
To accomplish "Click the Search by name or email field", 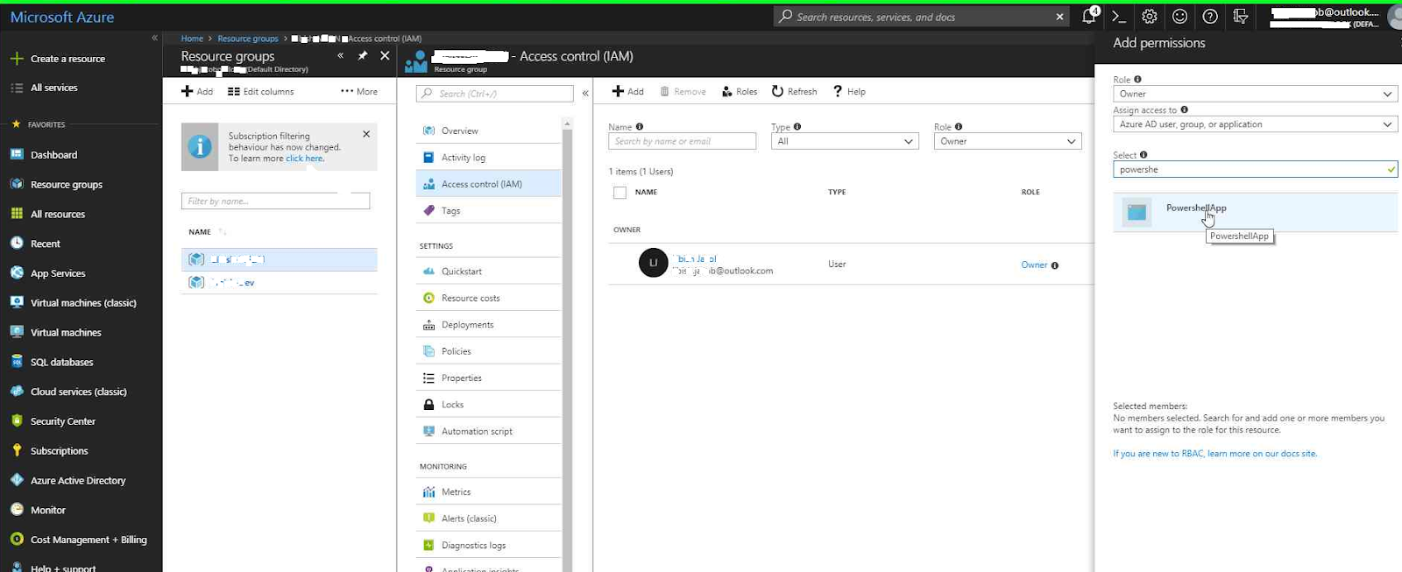I will 682,141.
